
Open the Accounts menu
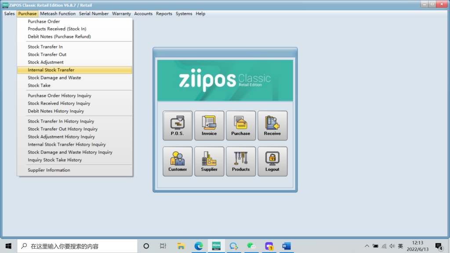(x=143, y=14)
